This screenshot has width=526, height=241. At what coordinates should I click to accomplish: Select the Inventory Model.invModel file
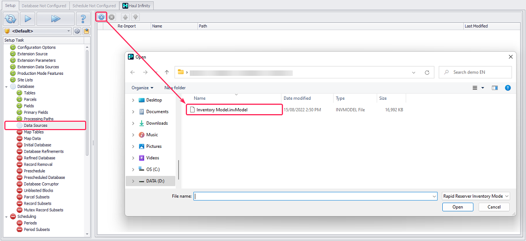(234, 110)
